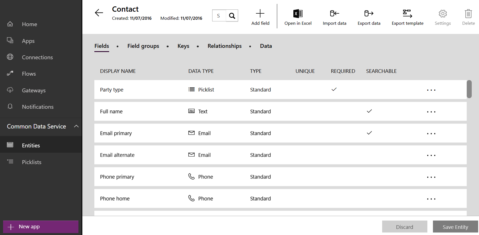
Task: Open more options for Full name
Action: (431, 112)
